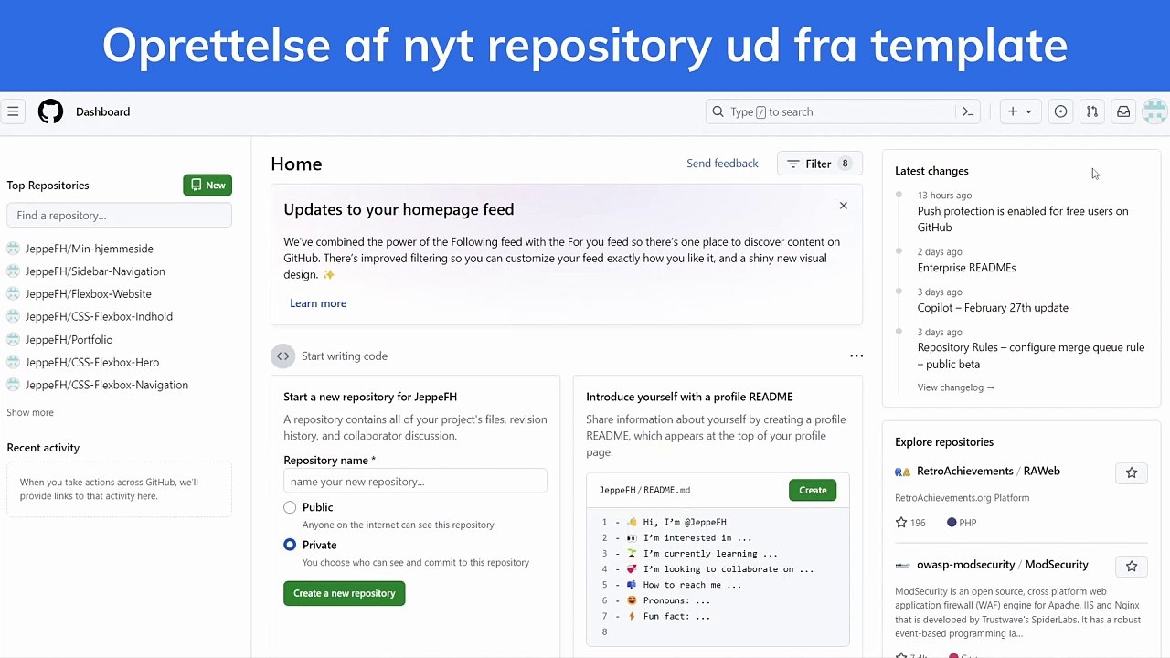This screenshot has width=1170, height=658.
Task: Open Copilot February 27th update entry
Action: pos(993,308)
